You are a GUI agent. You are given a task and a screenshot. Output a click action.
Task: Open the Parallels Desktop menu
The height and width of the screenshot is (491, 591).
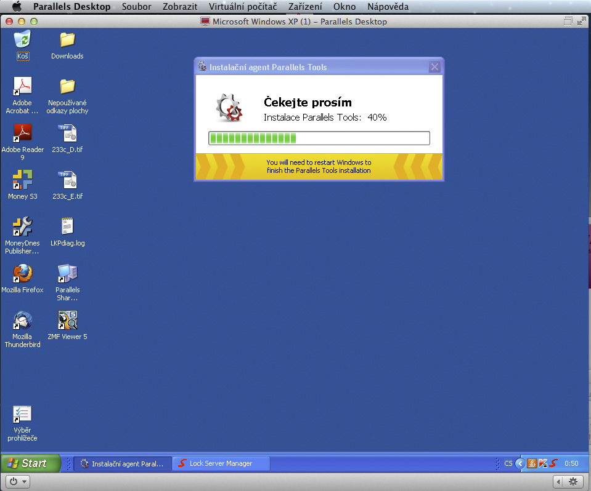pos(71,6)
